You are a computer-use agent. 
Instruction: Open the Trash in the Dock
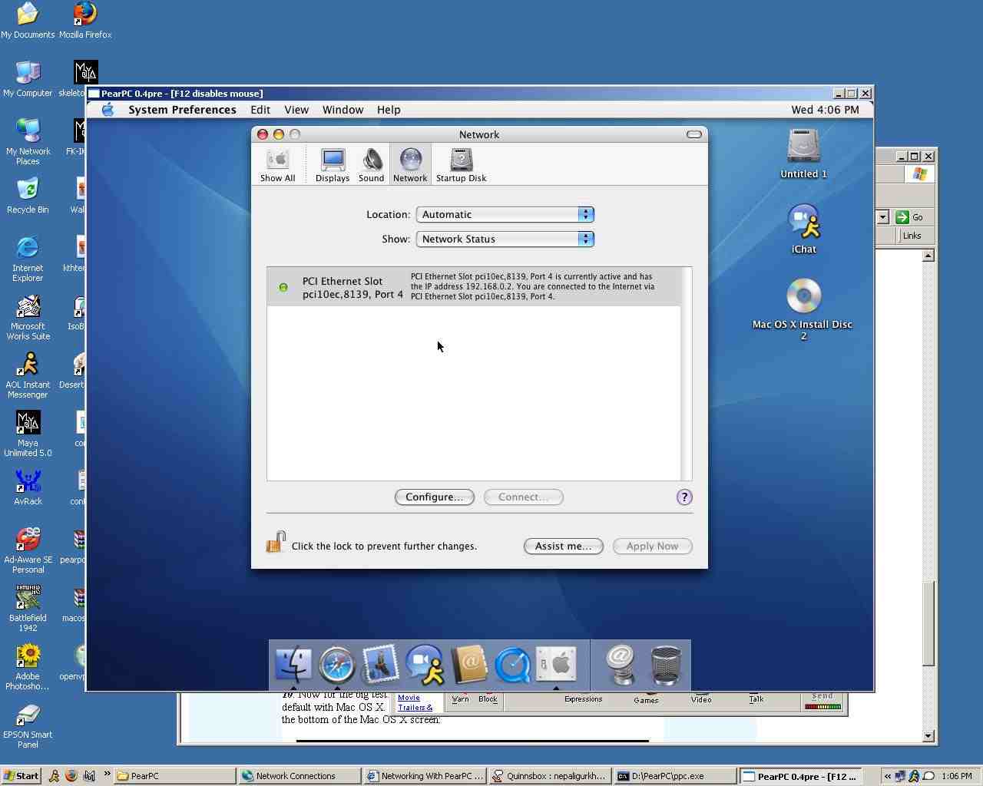(665, 665)
